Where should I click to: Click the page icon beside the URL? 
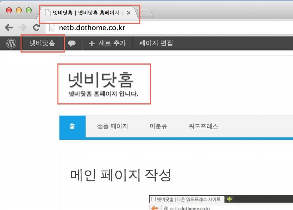coord(52,28)
